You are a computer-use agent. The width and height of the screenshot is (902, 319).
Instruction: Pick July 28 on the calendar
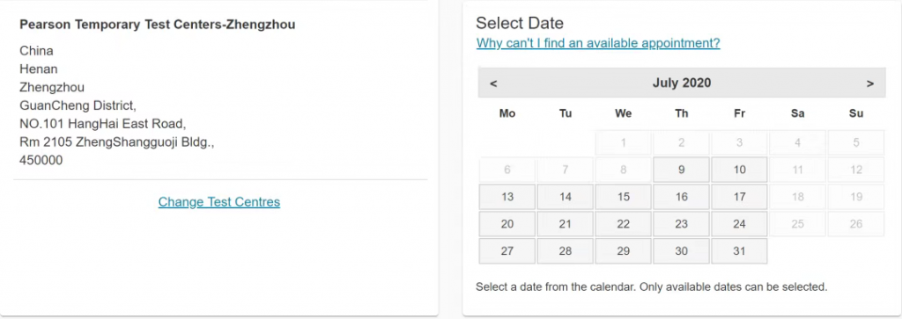[566, 251]
